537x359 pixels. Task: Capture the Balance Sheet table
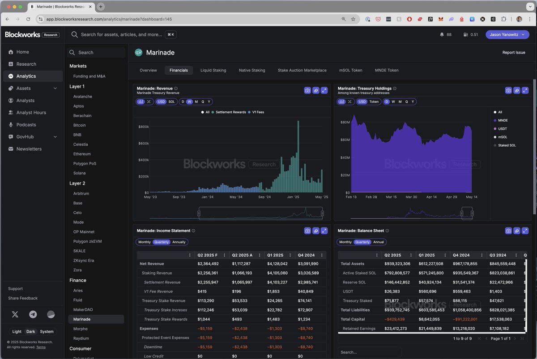(x=508, y=231)
